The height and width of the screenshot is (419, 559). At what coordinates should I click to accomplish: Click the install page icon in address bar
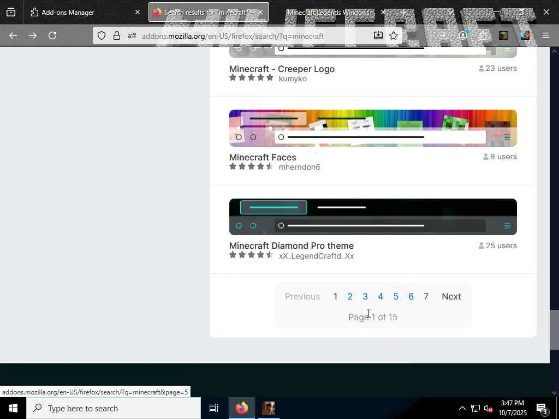coord(378,35)
